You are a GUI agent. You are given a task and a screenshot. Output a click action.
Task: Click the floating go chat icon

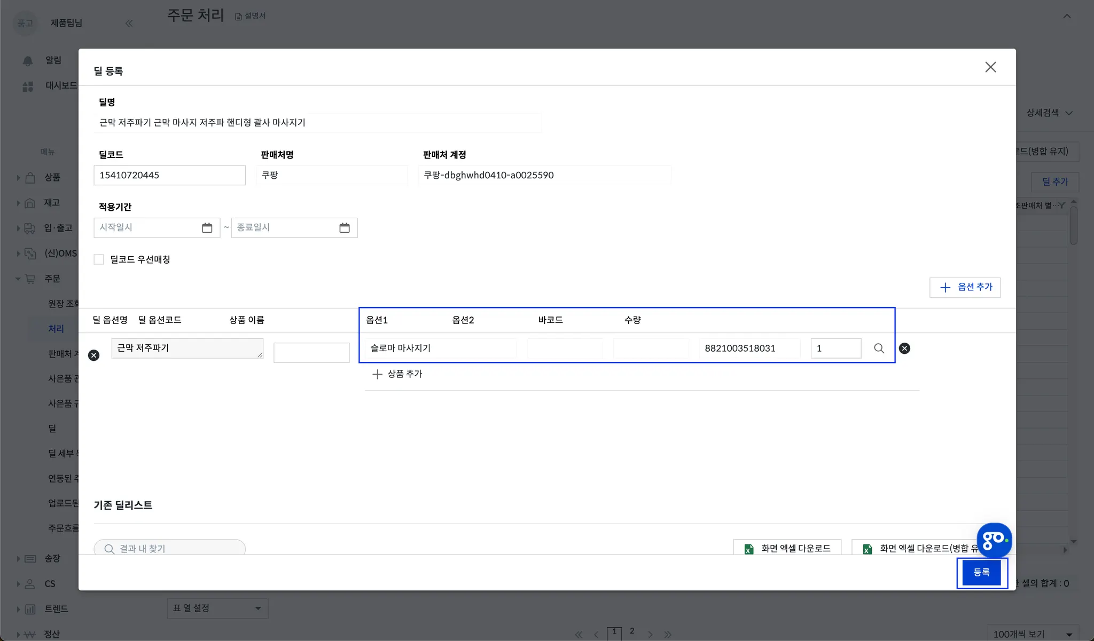click(994, 540)
